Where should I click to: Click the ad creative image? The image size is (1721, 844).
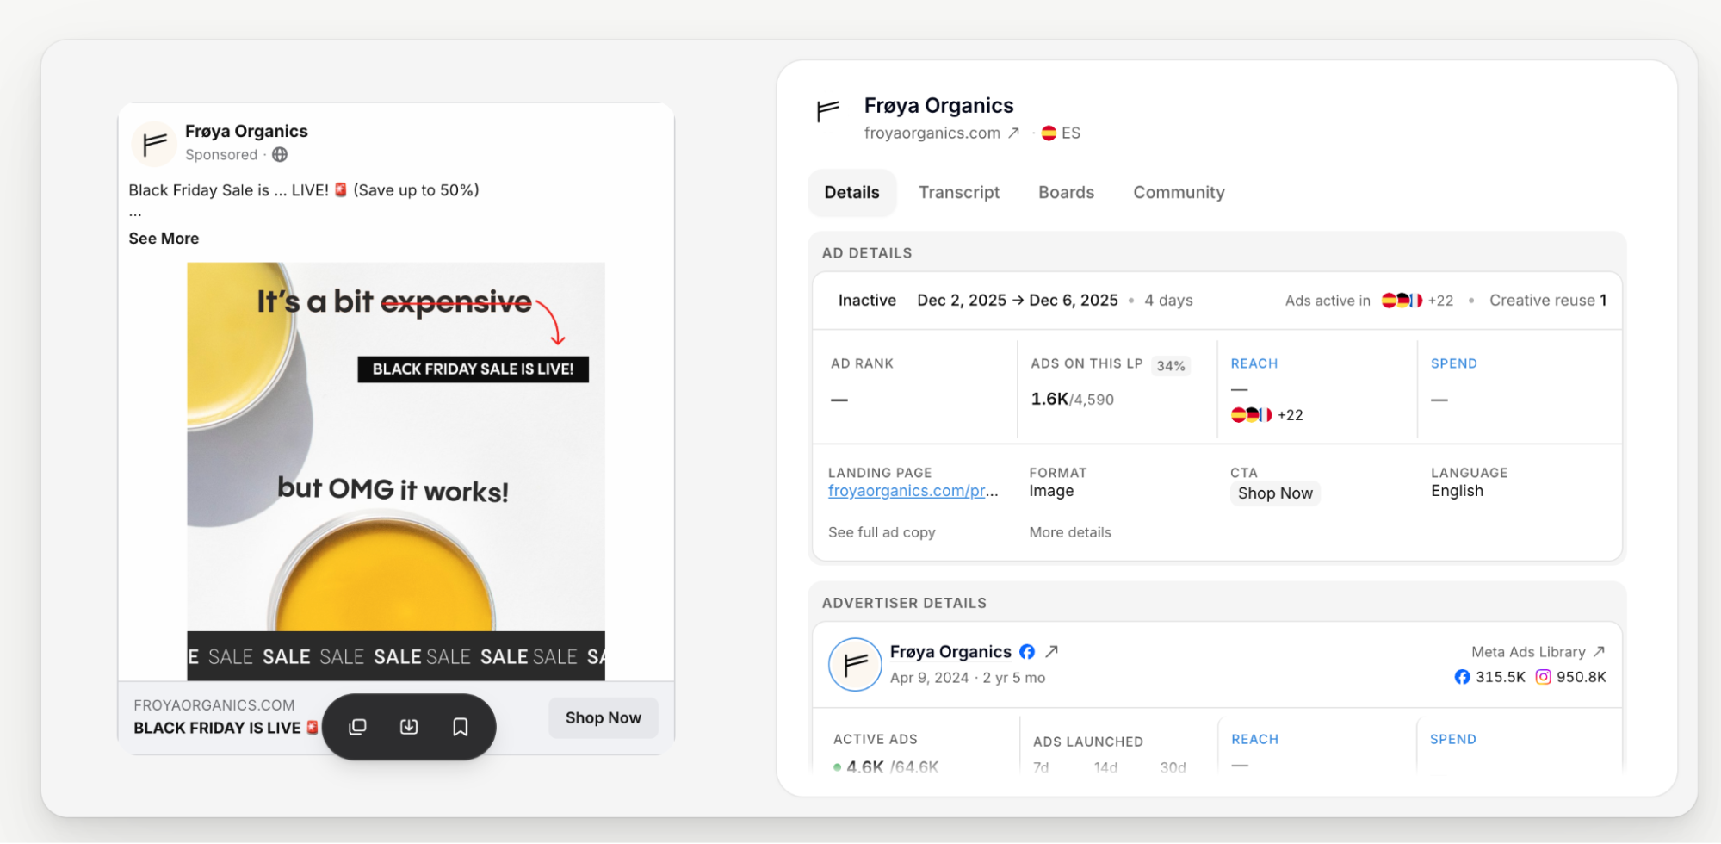click(396, 471)
